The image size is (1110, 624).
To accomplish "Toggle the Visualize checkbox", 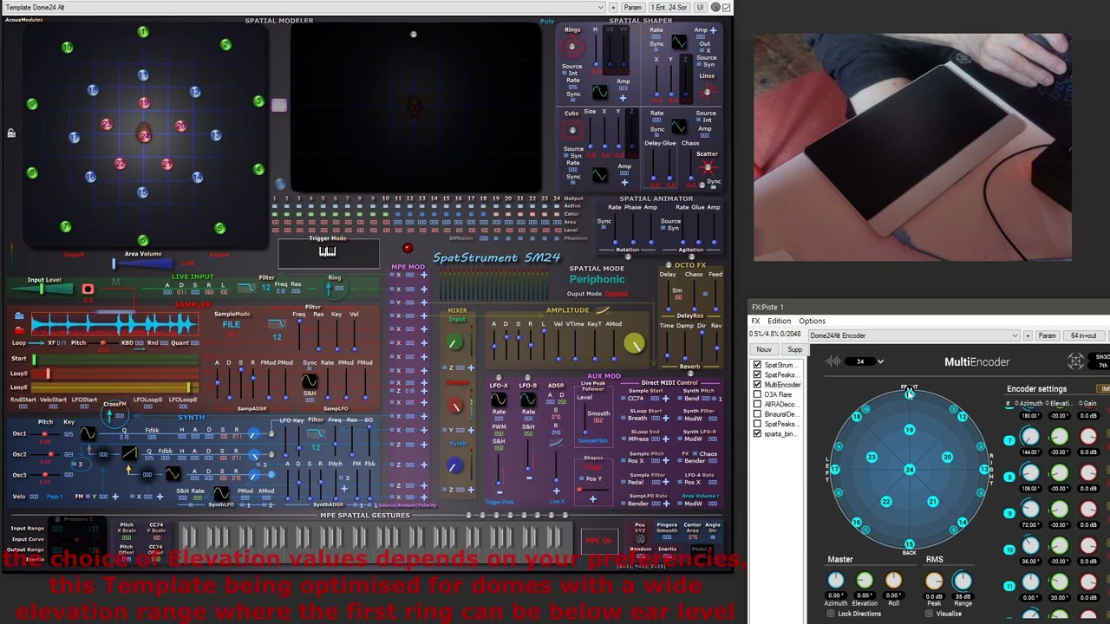I will point(929,614).
